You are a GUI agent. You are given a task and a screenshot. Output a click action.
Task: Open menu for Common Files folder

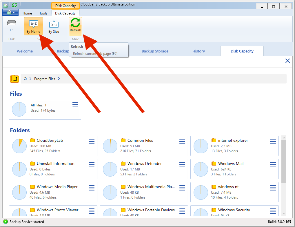click(182, 141)
